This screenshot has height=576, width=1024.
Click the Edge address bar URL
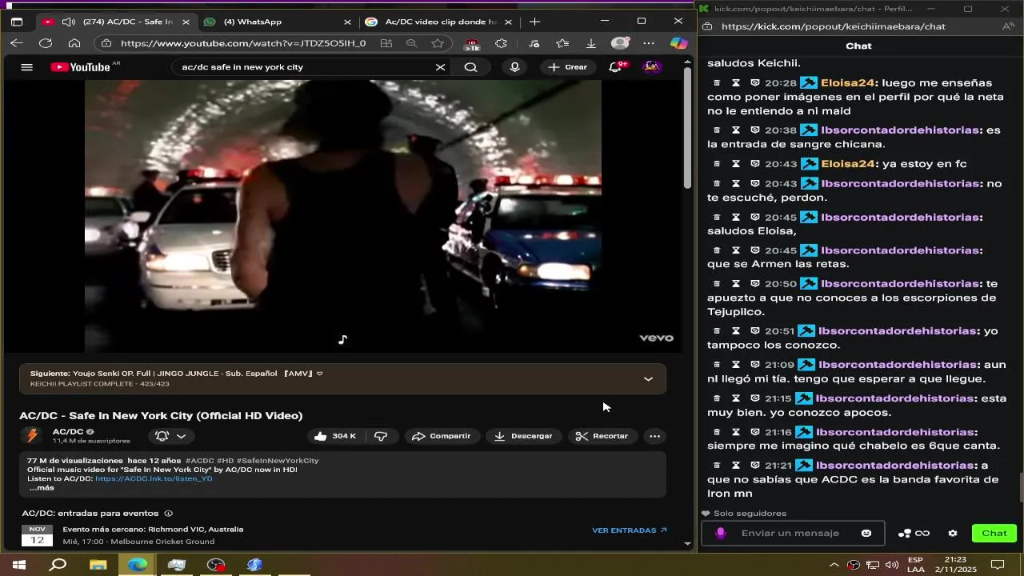click(x=242, y=43)
